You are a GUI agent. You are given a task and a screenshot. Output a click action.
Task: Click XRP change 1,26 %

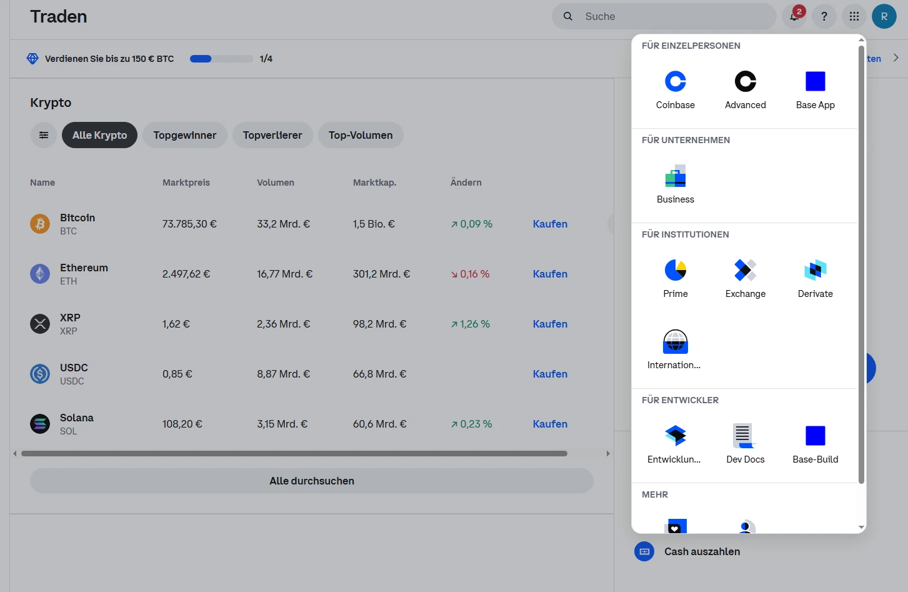click(470, 324)
